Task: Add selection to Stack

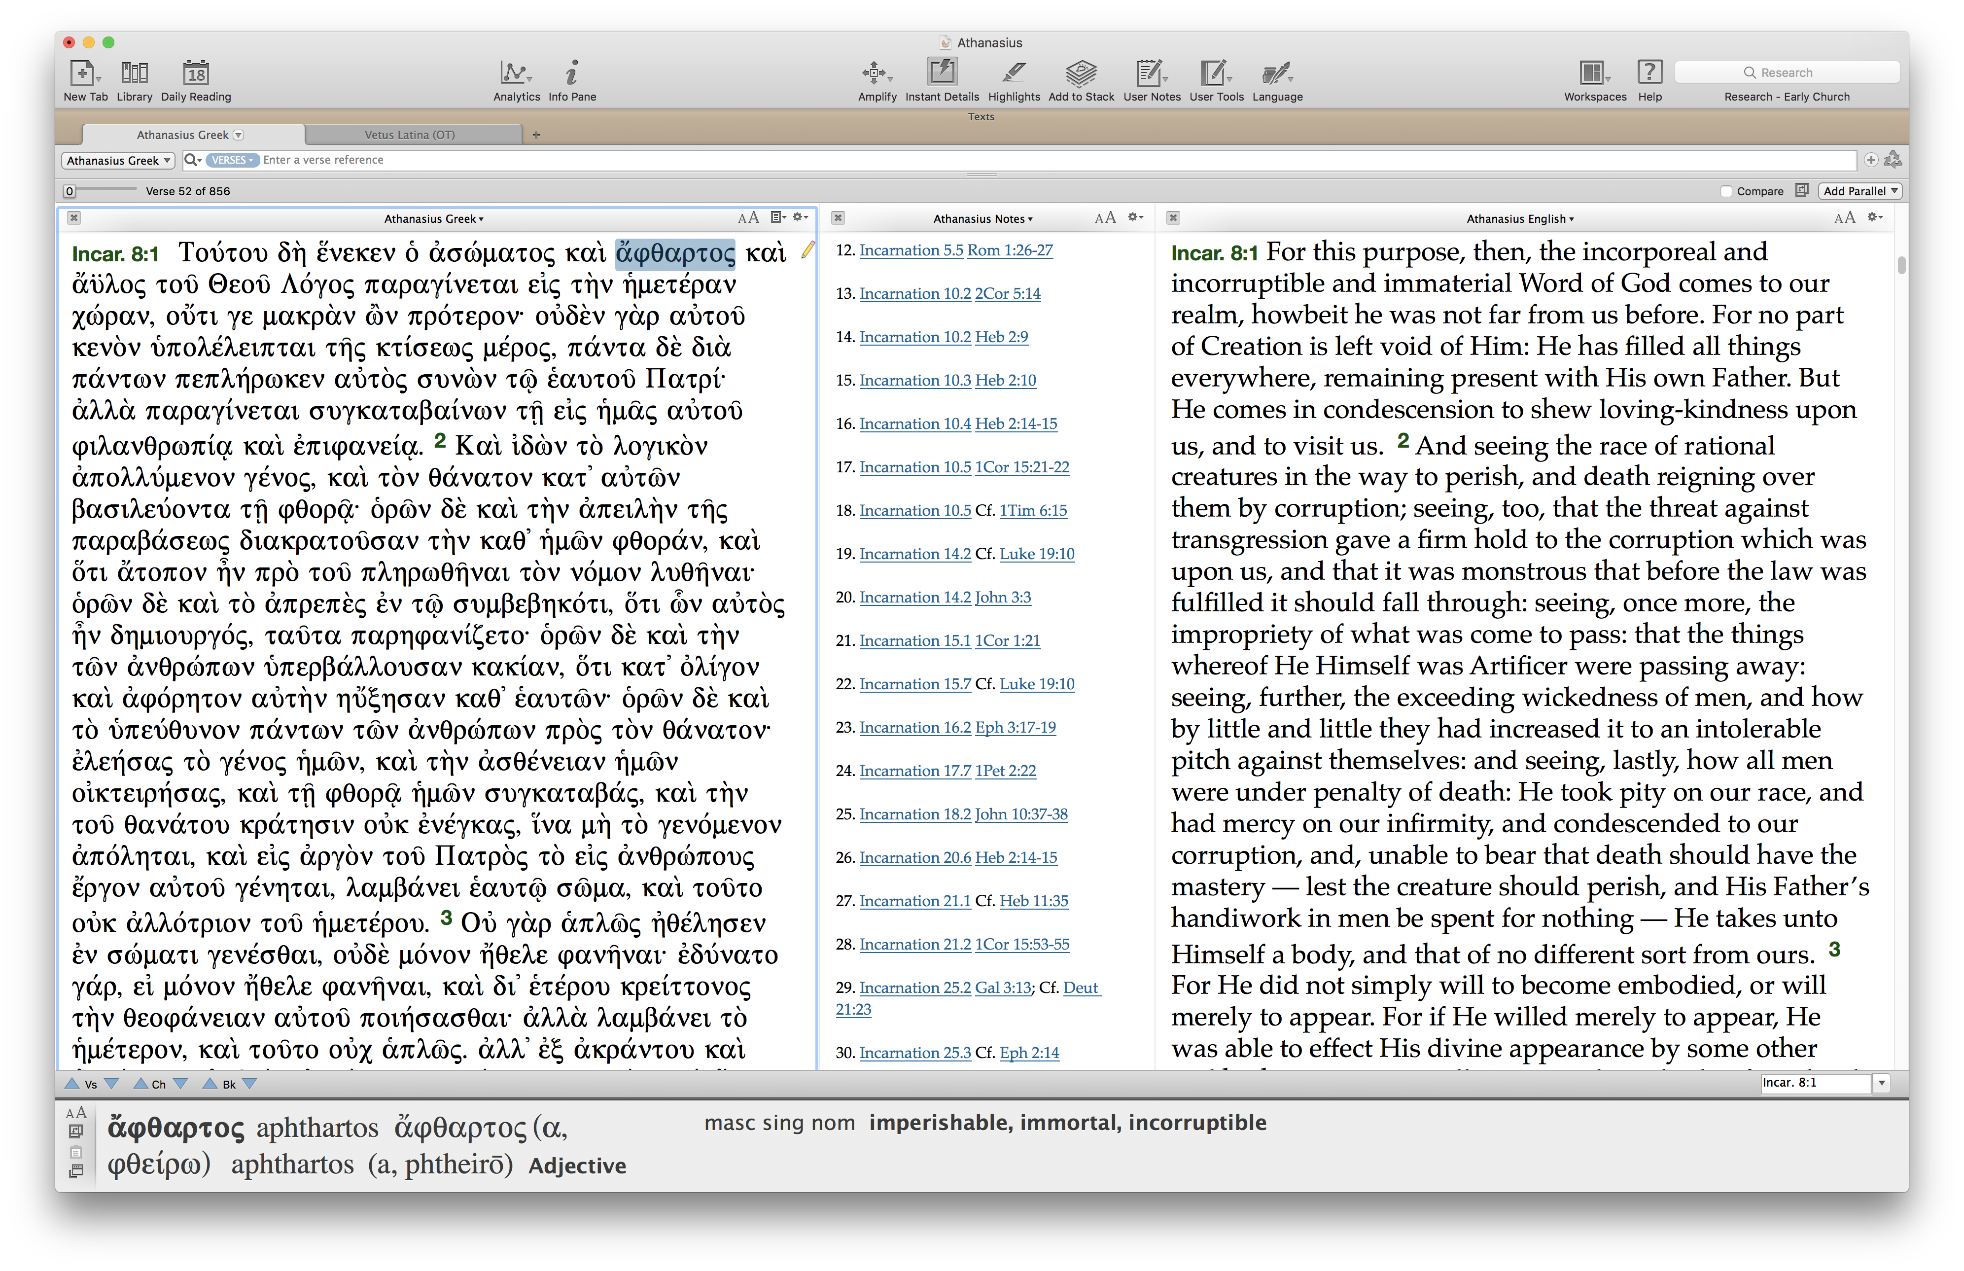Action: pos(1081,80)
